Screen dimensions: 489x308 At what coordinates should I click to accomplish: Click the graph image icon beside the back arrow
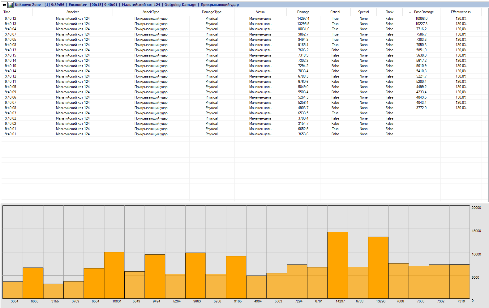[x=11, y=5]
